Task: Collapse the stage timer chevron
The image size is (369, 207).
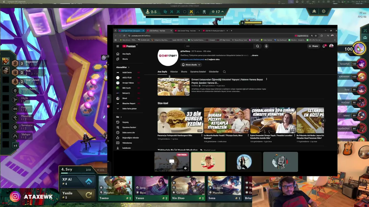Action: pyautogui.click(x=222, y=11)
